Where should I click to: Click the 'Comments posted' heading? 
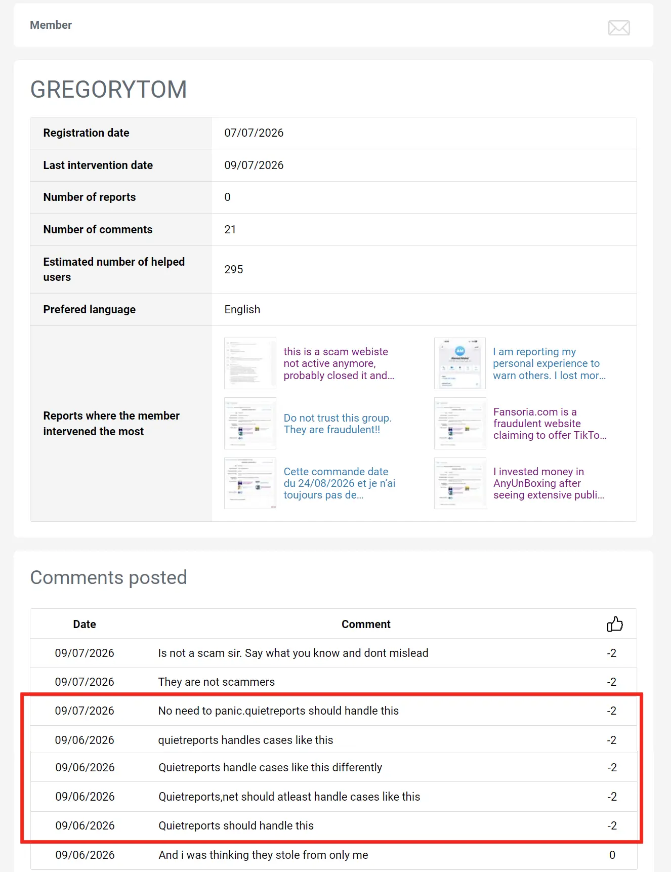coord(108,577)
